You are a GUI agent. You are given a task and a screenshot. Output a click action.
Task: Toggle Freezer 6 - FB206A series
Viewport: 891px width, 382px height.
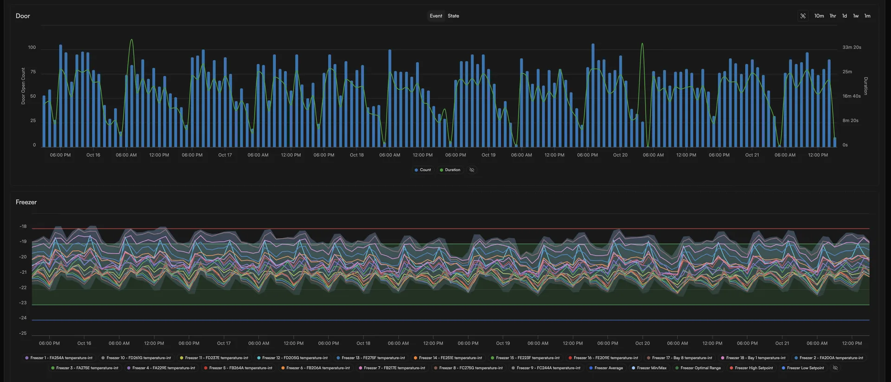tap(316, 368)
